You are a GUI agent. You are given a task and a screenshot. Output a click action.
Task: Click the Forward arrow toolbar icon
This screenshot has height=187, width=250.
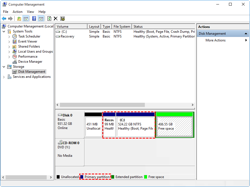10,18
